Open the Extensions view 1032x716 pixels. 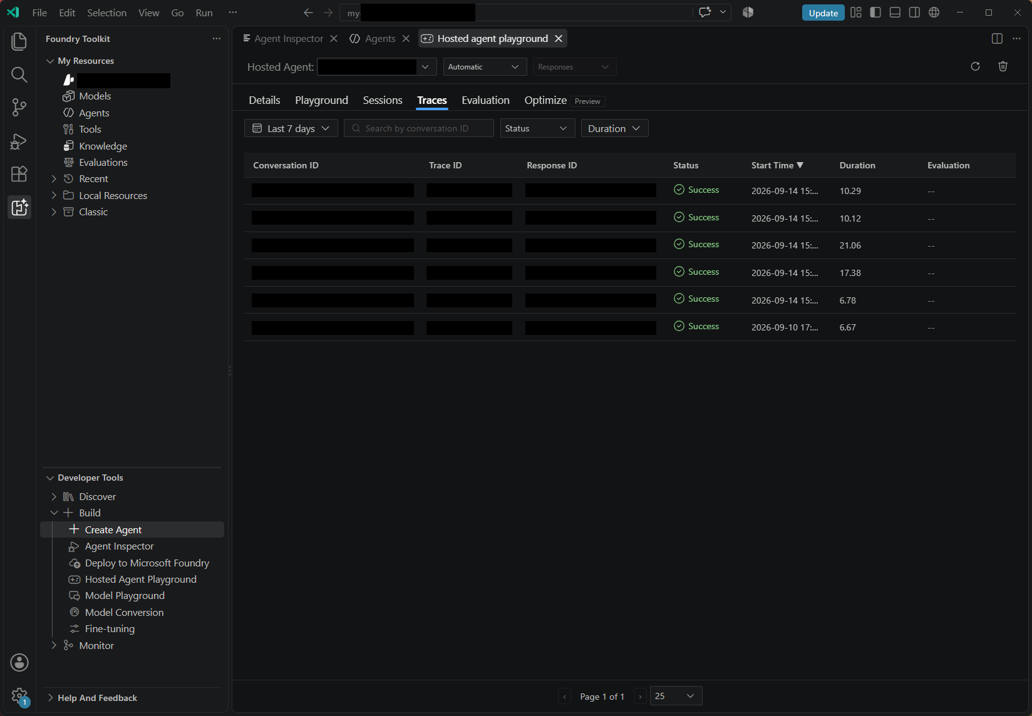[x=19, y=174]
